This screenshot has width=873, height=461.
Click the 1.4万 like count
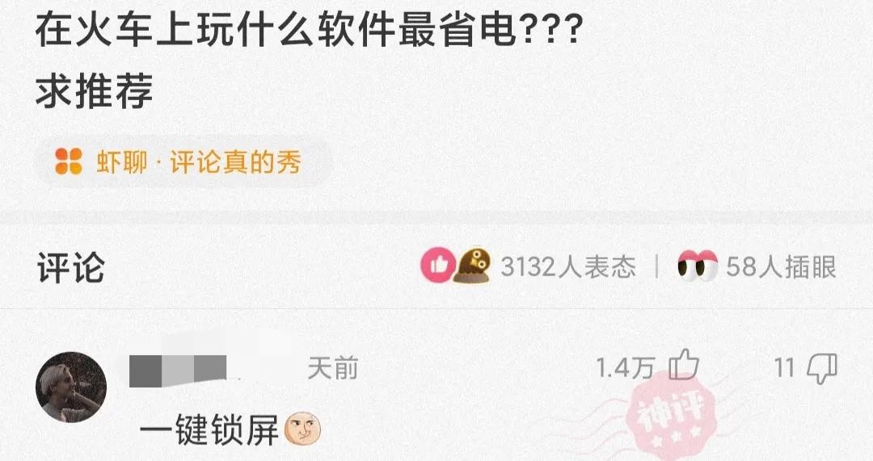625,367
